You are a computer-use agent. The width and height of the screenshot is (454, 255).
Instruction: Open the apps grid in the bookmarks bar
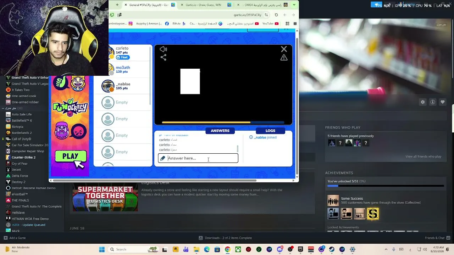[287, 24]
